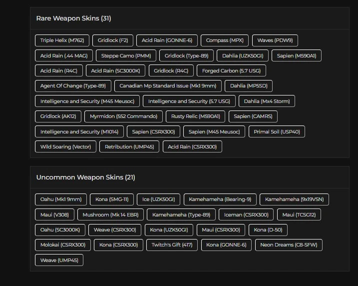Viewport: 358px width, 286px height.
Task: Click the Dahlia (Mx4 Storm) tag
Action: [267, 101]
